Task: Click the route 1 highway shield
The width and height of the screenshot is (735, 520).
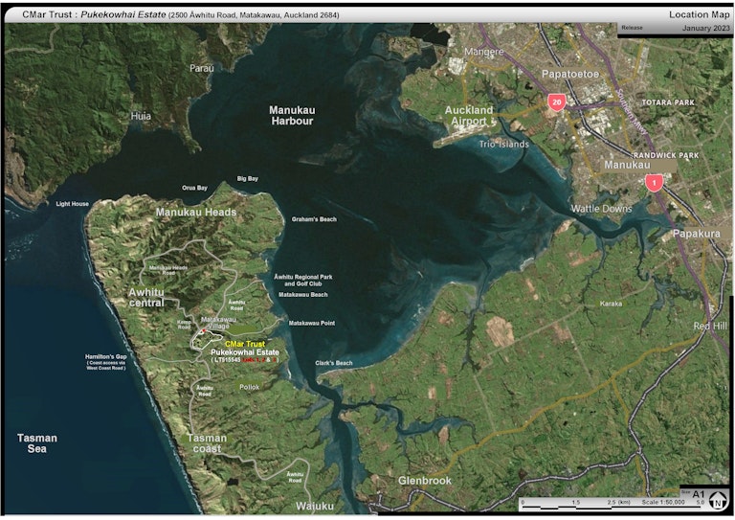Action: [x=655, y=182]
